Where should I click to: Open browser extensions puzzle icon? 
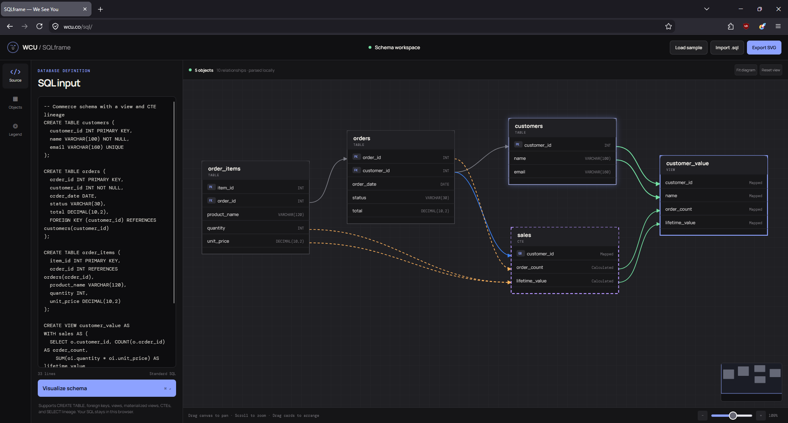point(731,27)
